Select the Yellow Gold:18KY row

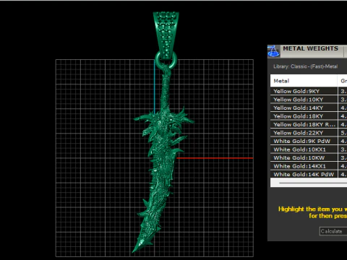click(x=309, y=116)
